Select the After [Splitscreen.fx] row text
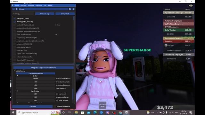 (24, 47)
